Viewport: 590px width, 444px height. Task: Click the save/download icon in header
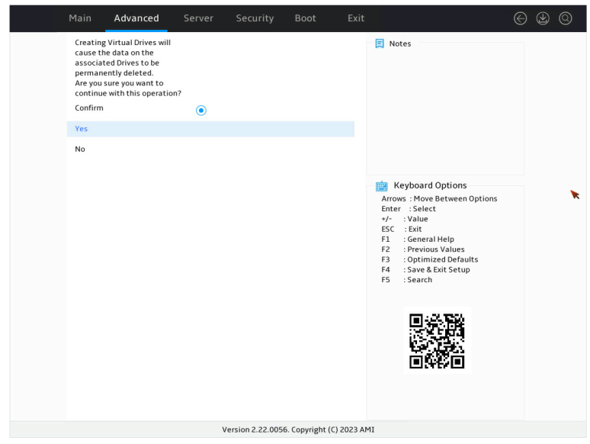point(543,18)
